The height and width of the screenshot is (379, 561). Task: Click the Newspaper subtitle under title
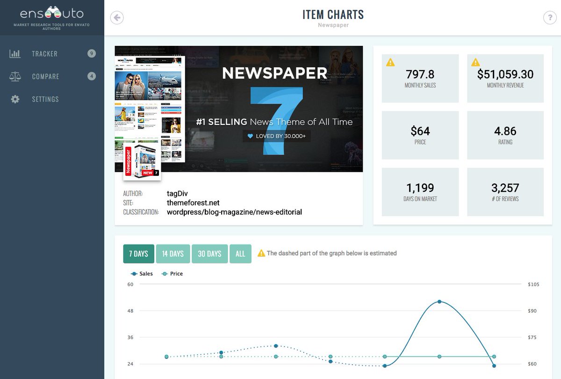(333, 25)
